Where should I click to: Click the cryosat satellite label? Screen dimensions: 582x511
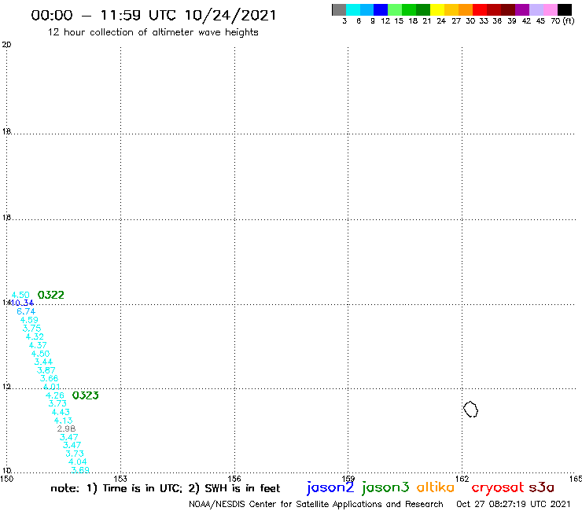coord(498,487)
